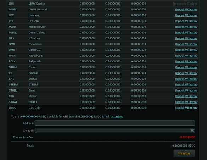Viewport: 207px width, 160px height.
Task: Focus the Address input field
Action: point(115,123)
